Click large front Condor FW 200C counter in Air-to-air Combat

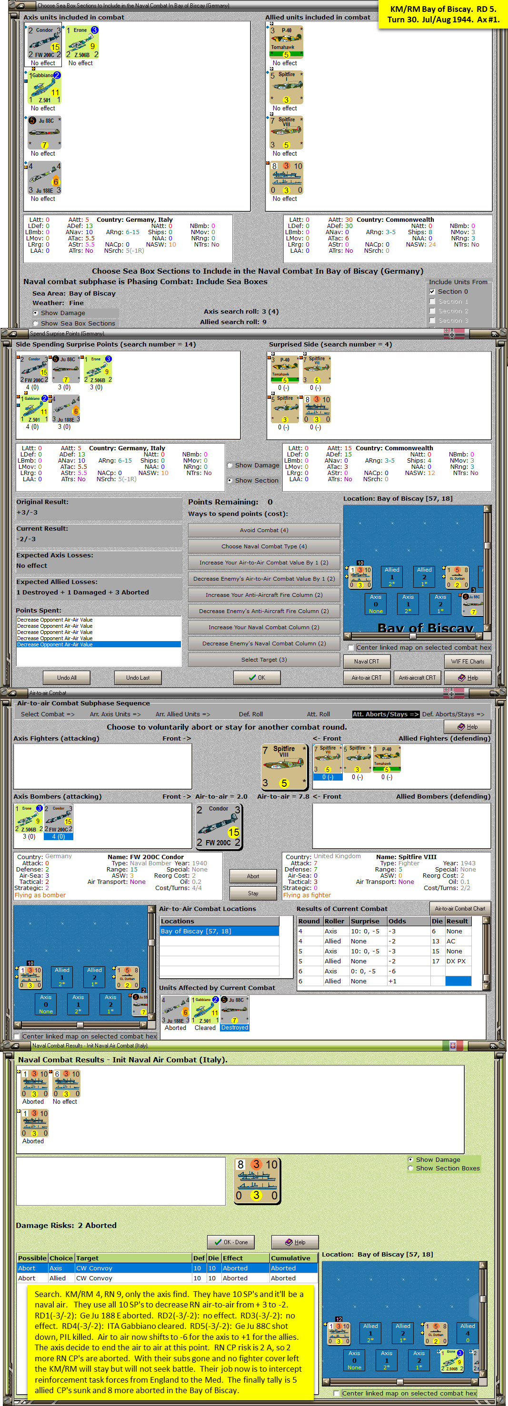(219, 826)
